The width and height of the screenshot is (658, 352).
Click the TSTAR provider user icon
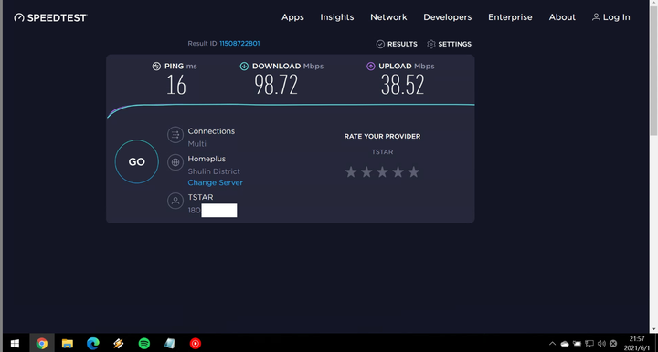pos(175,201)
